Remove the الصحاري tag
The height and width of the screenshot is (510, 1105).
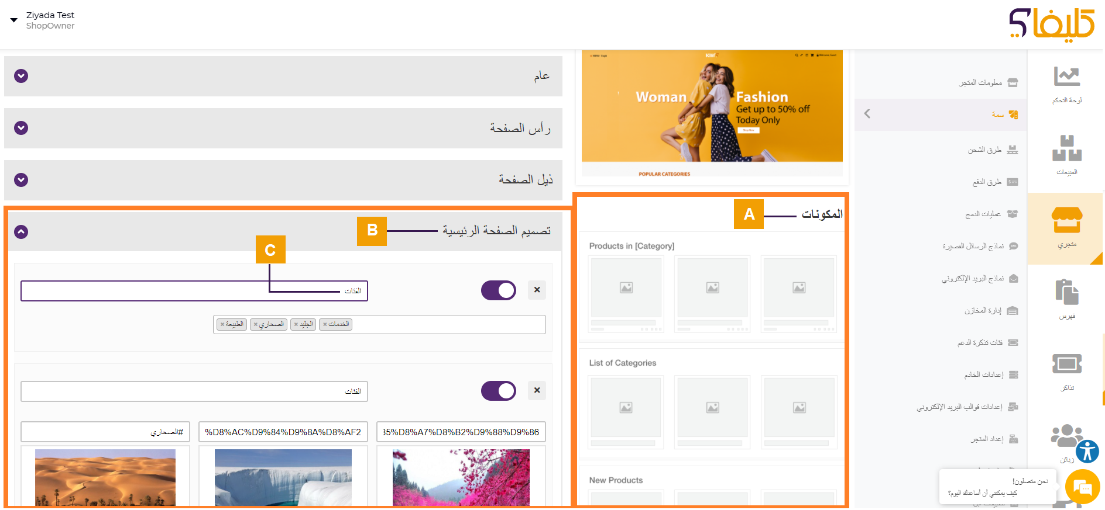[256, 324]
